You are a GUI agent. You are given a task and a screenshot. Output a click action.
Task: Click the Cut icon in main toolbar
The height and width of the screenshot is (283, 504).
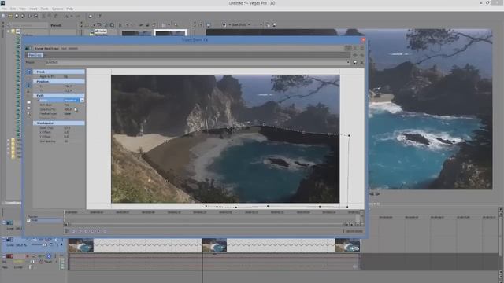(x=44, y=16)
